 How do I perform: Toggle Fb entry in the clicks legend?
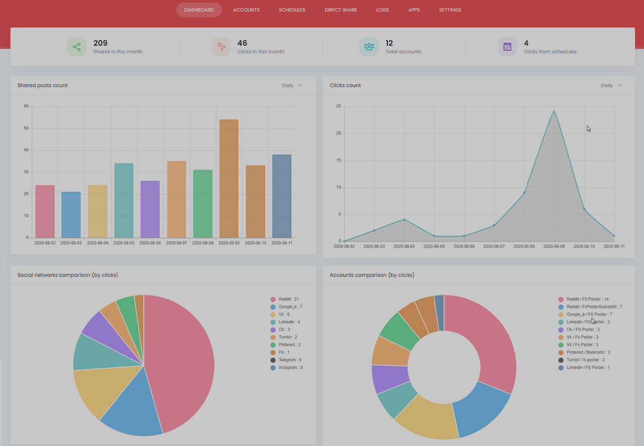(x=274, y=352)
